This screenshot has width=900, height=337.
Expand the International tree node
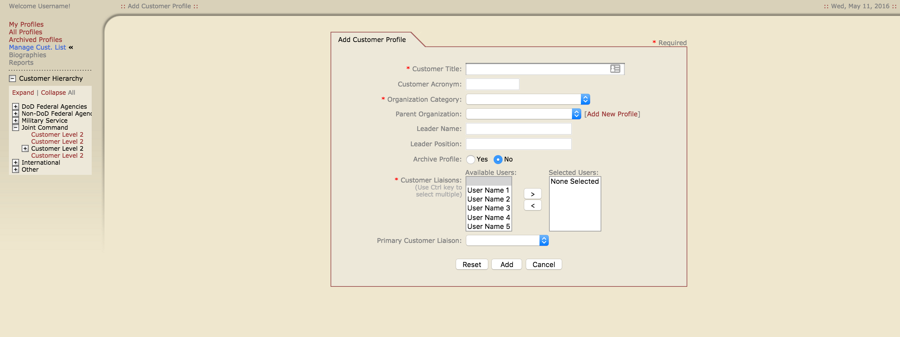click(x=15, y=162)
